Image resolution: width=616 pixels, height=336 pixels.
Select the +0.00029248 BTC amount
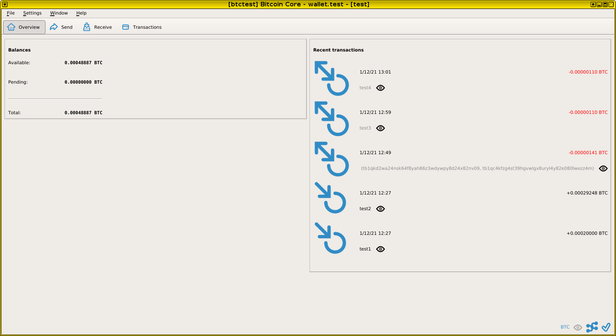[x=587, y=193]
